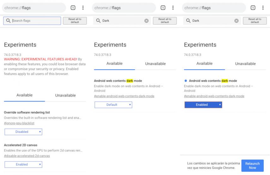This screenshot has height=175, width=270.
Task: Click Reset all to default in the left screen
Action: point(75,21)
